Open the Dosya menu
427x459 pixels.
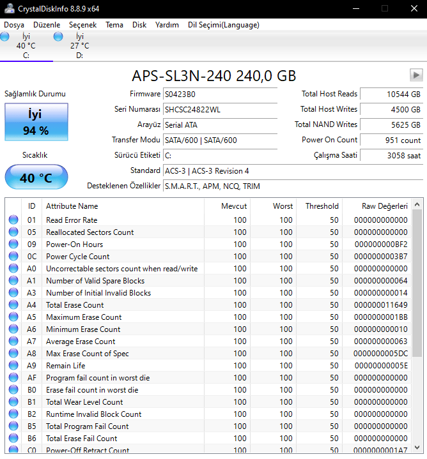coord(14,25)
